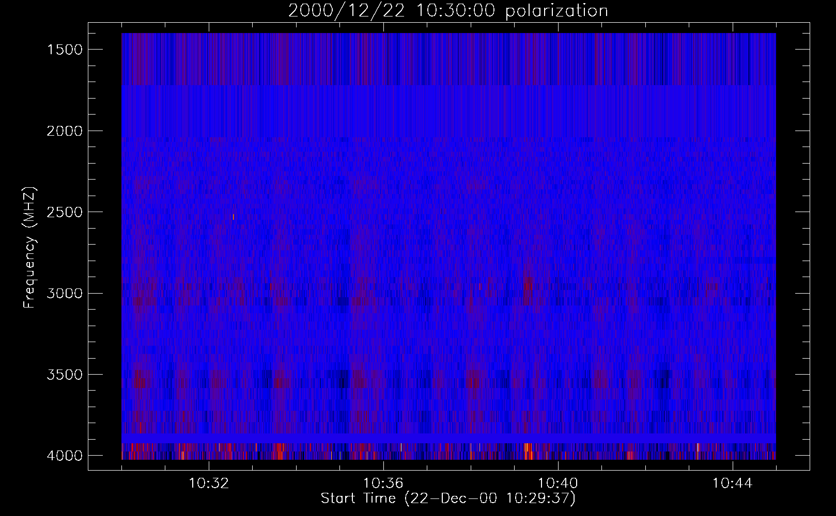This screenshot has height=516, width=836.
Task: Click the 2500 frequency tick label
Action: (65, 212)
